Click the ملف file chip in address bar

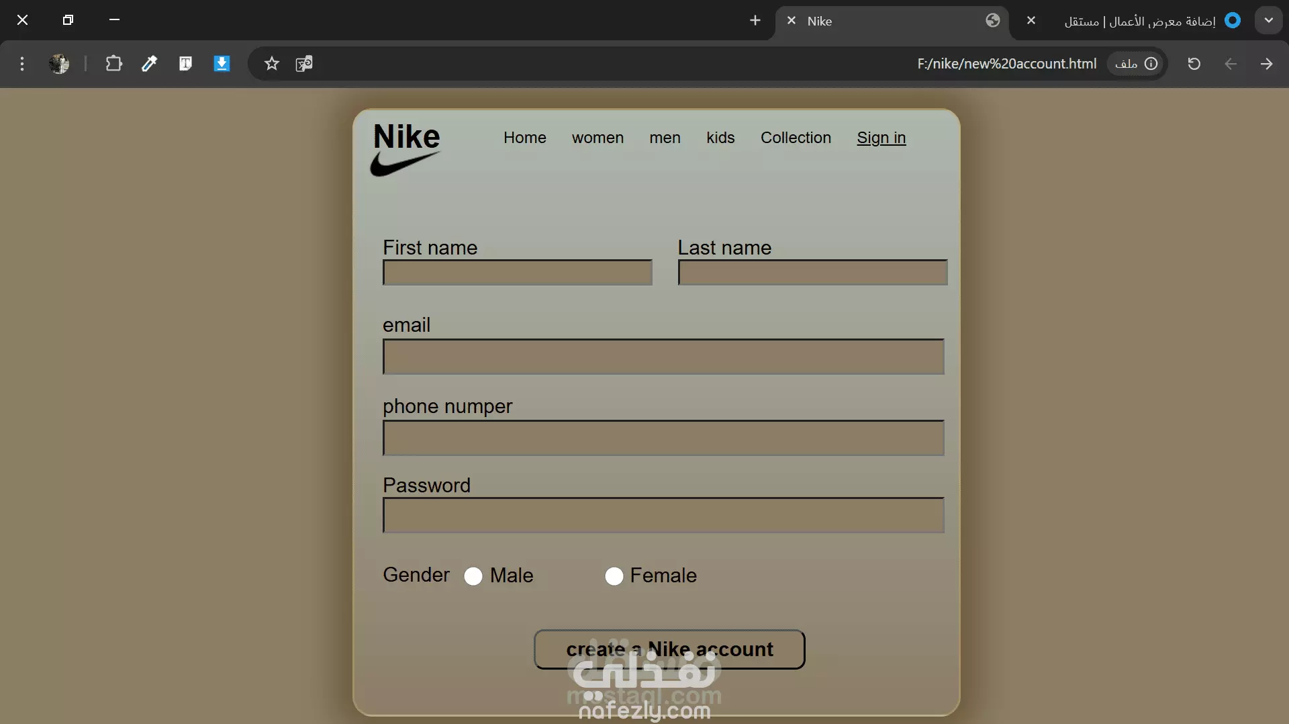tap(1136, 64)
